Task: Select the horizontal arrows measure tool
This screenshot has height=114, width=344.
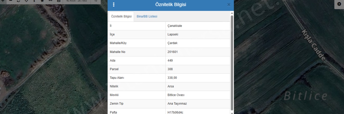Action: click(50, 1)
